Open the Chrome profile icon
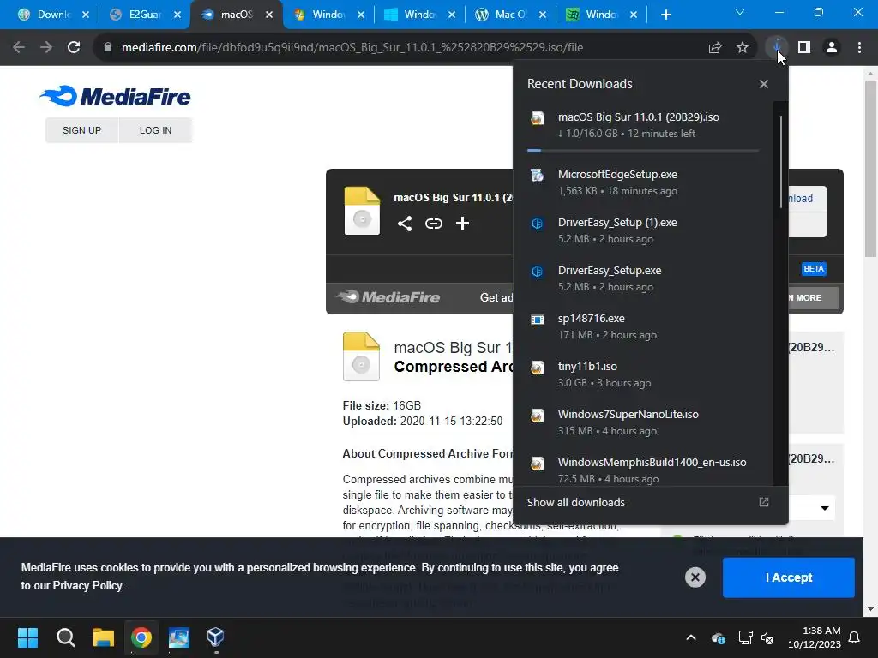The image size is (878, 658). coord(832,48)
